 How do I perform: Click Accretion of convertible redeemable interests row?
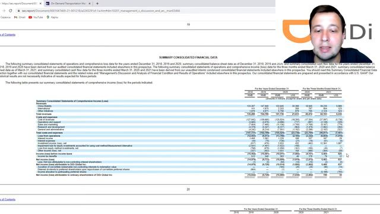pos(77,167)
